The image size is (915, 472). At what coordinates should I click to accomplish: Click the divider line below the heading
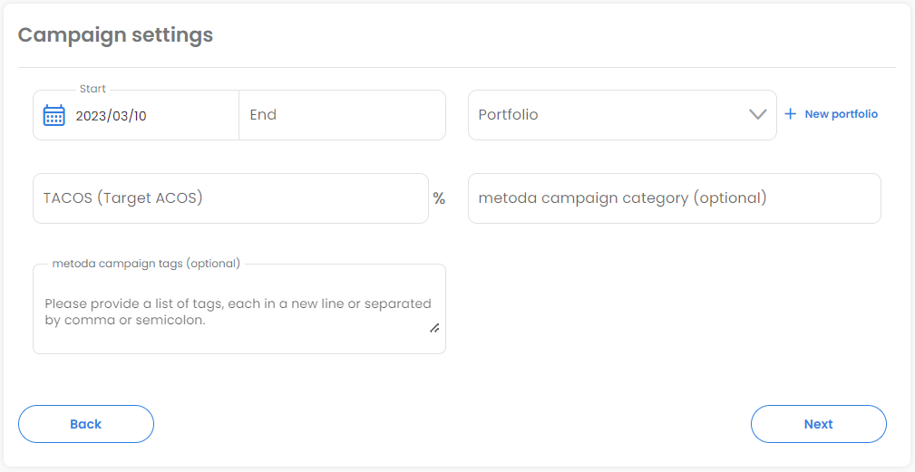pos(457,68)
